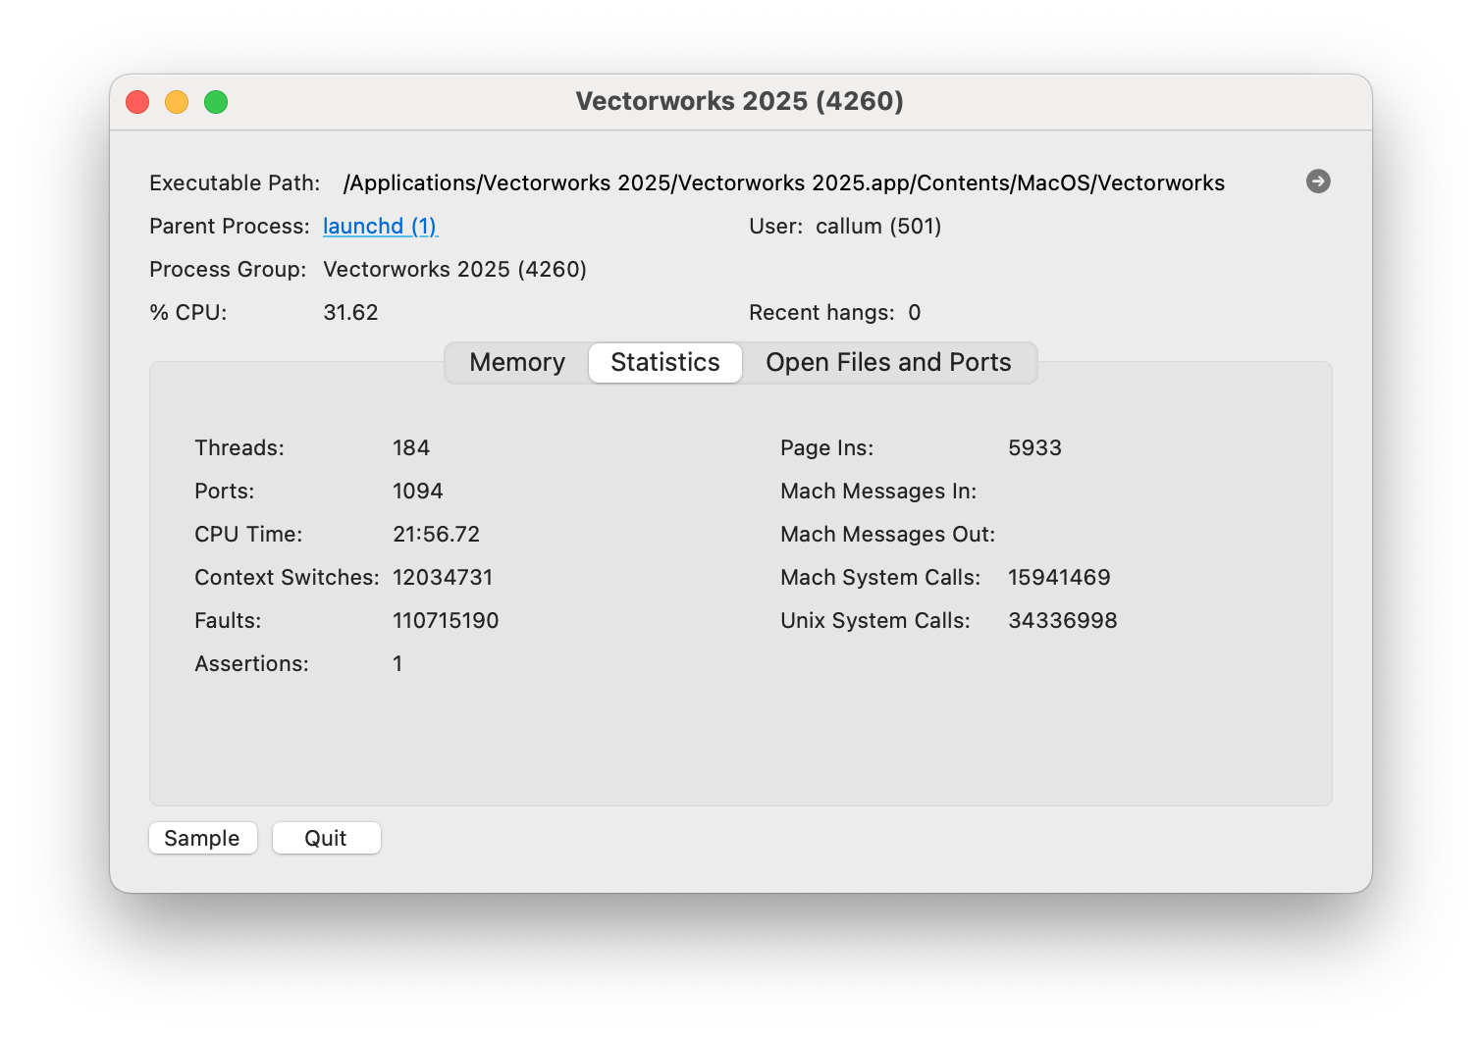This screenshot has width=1482, height=1038.
Task: Click the Quit button
Action: click(x=326, y=838)
